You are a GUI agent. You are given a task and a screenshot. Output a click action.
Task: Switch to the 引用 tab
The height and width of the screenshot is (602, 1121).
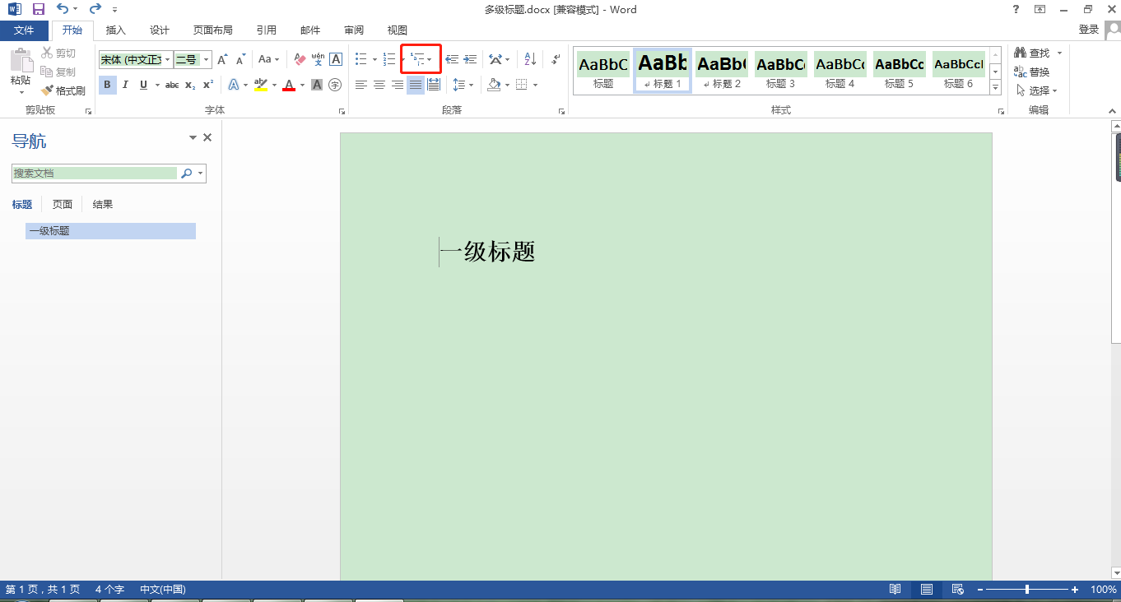(x=267, y=30)
